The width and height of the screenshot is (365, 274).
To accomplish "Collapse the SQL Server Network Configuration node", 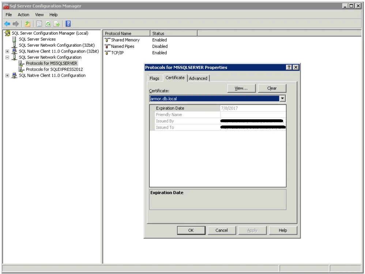I will (7, 57).
